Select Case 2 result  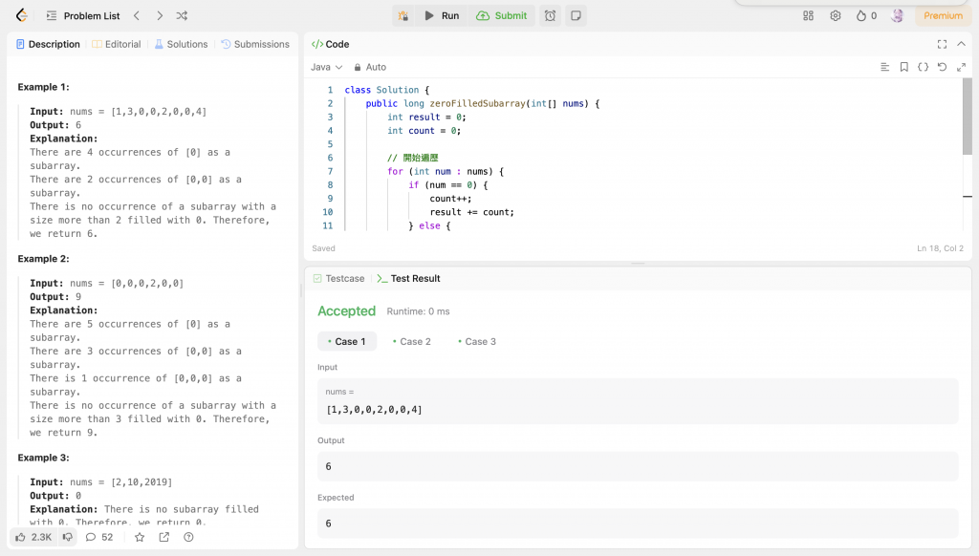pos(412,341)
